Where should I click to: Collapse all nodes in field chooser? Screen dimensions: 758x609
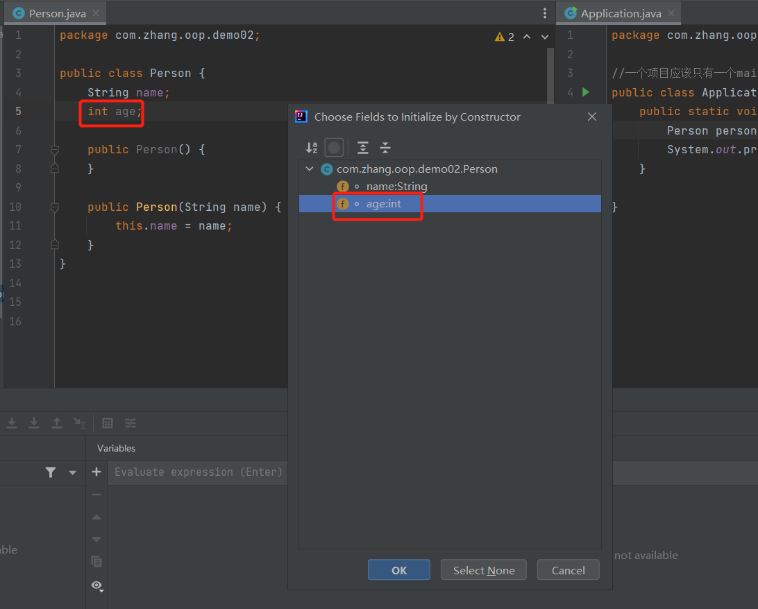click(x=385, y=148)
